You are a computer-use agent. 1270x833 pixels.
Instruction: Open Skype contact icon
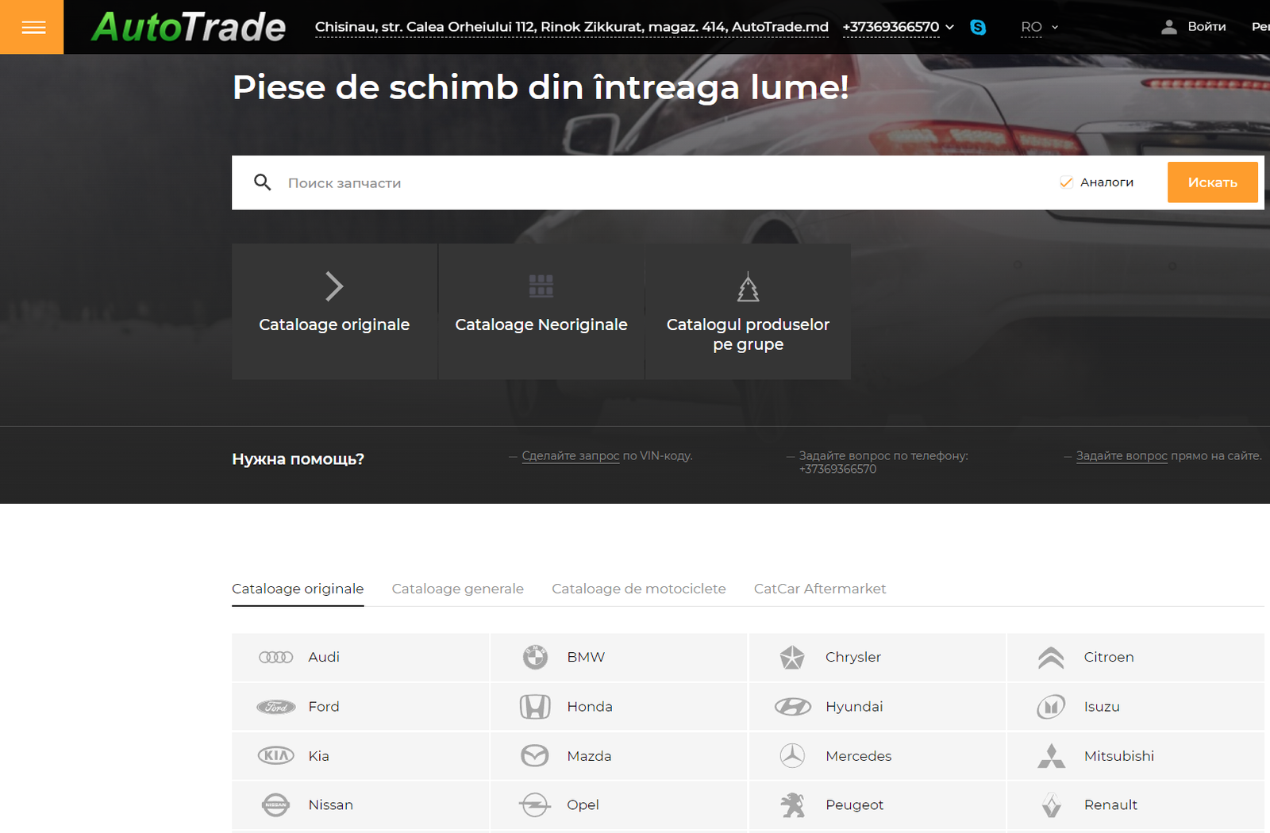click(x=979, y=26)
